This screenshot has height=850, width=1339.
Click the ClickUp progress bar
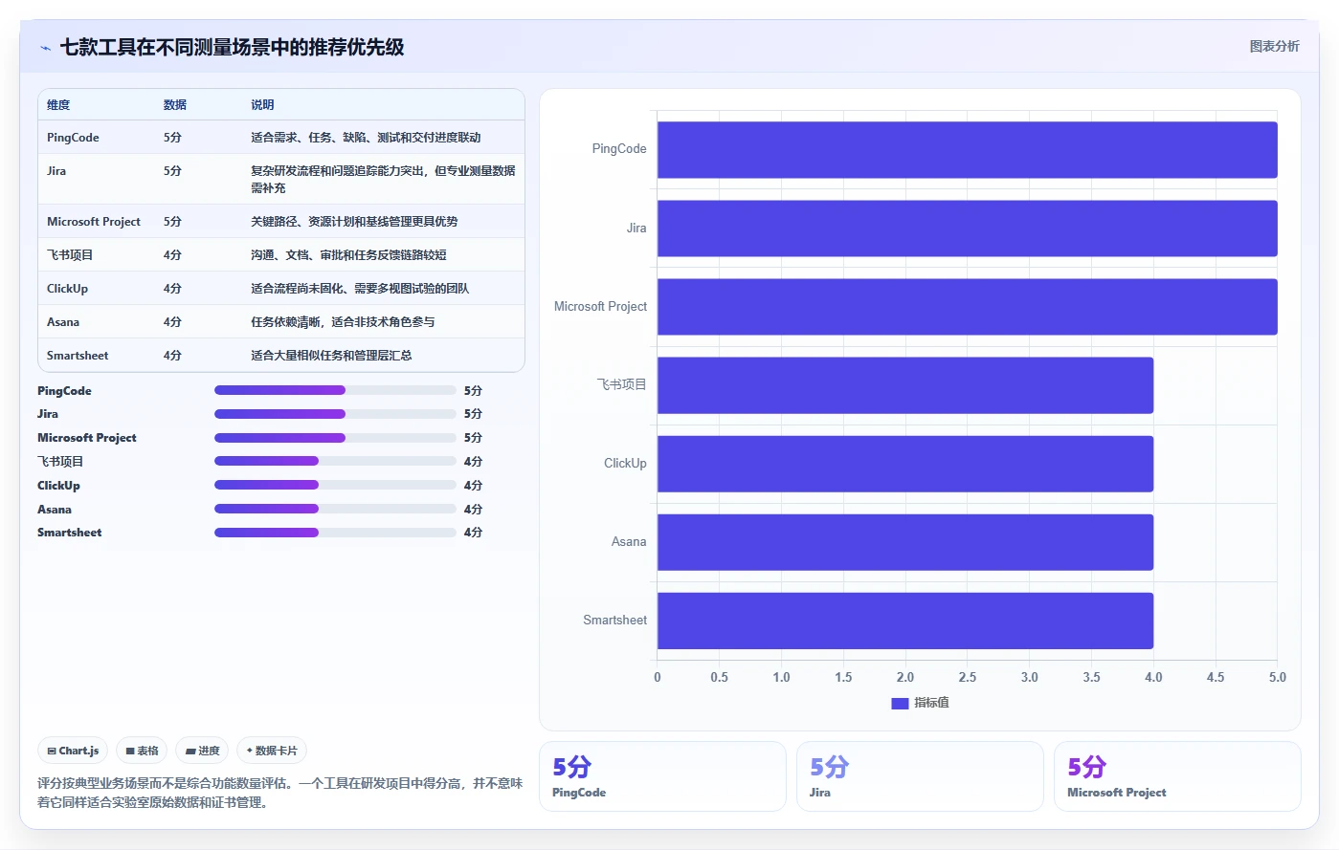coord(335,485)
